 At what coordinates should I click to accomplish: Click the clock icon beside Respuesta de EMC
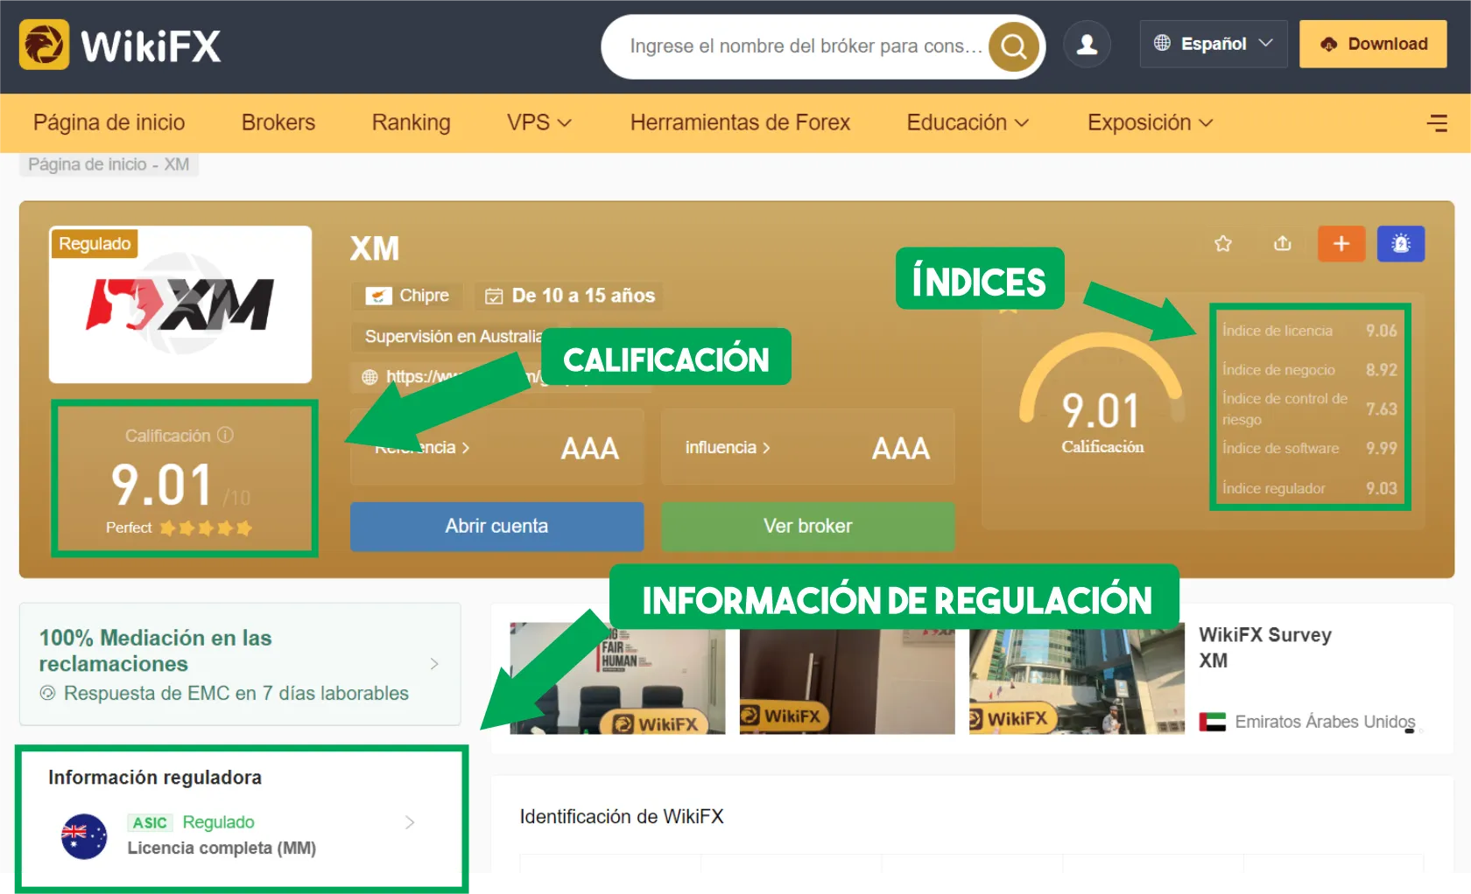coord(47,693)
